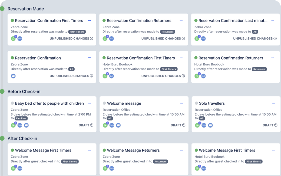
Task: Click UNPUBLISHED CHANGES on Zebra Zone Reservation Confirmation Returners
Action: [161, 38]
